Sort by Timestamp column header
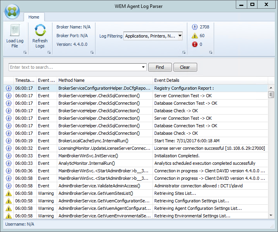 24,80
